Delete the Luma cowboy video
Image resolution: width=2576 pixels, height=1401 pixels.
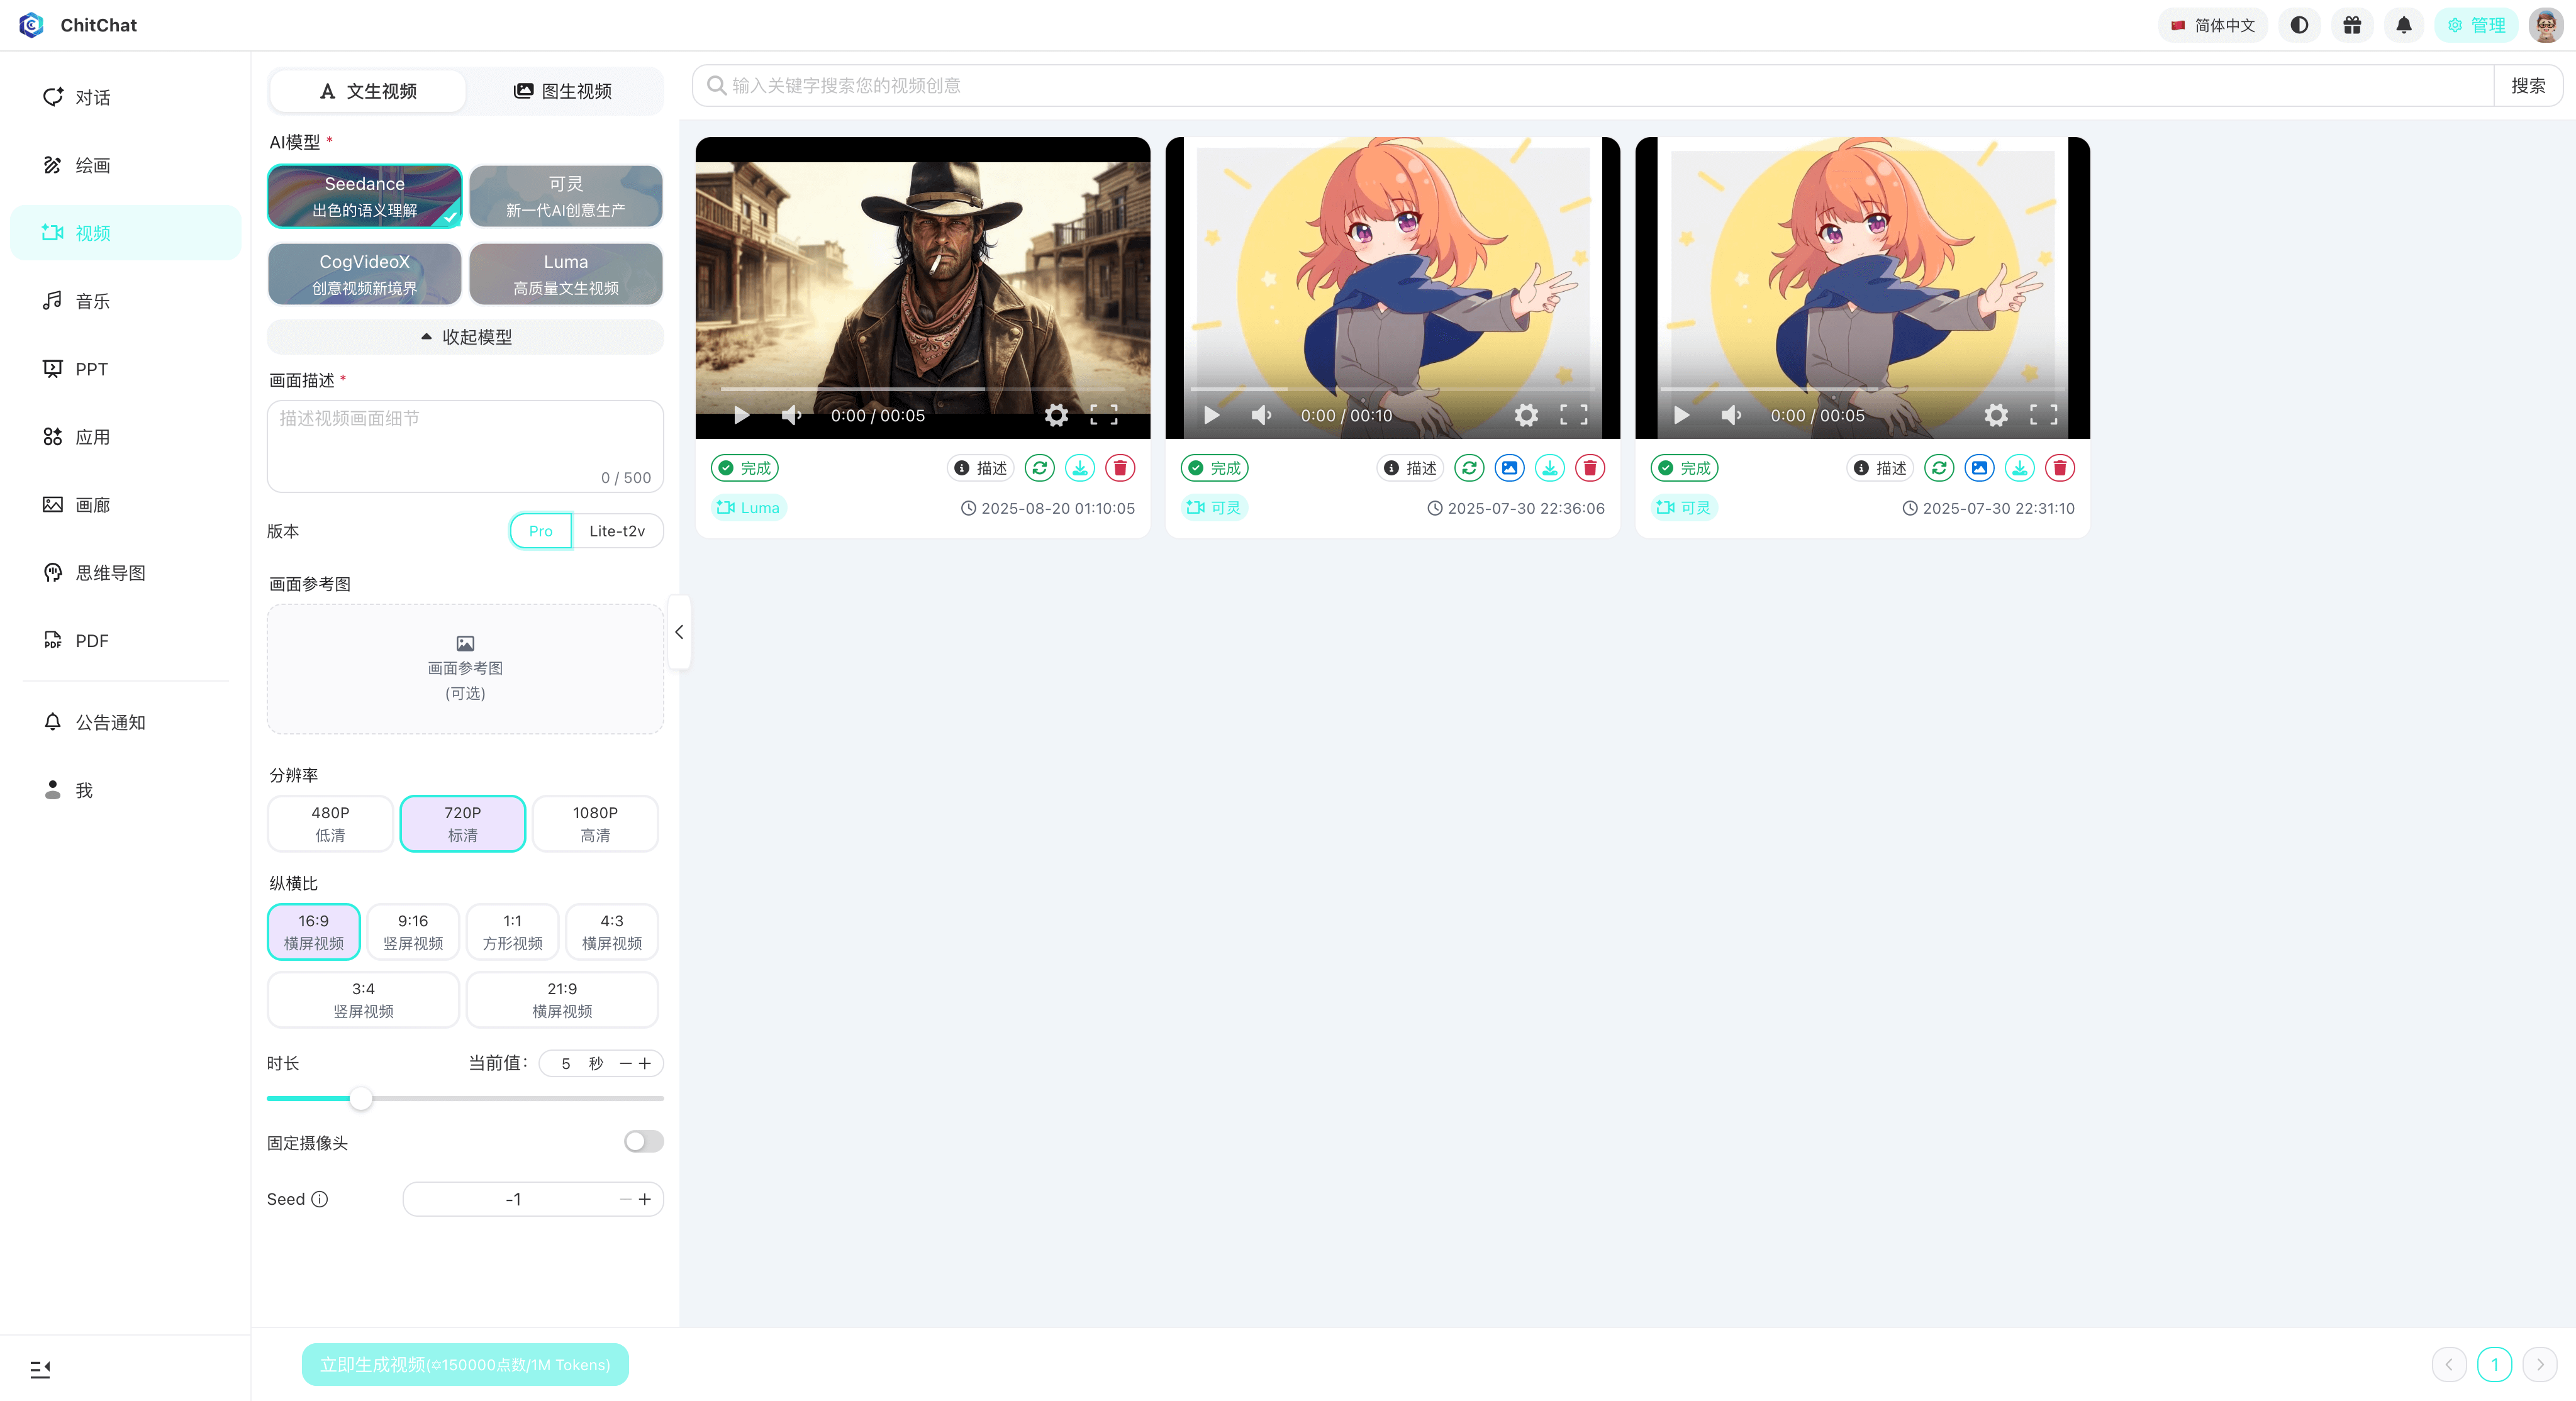click(x=1120, y=468)
